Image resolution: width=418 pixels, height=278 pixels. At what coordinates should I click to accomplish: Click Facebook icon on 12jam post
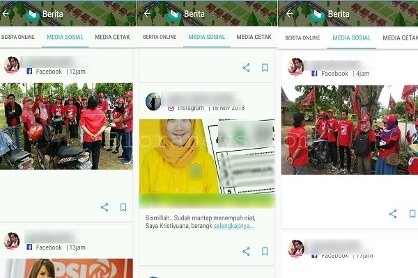click(x=29, y=72)
